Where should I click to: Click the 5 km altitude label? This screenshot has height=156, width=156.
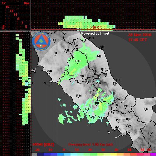[x=26, y=27]
